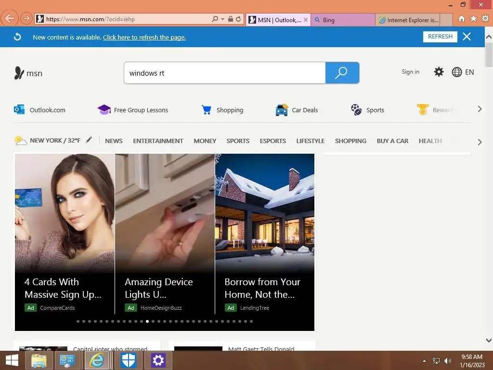Select the first carousel dot indicator
This screenshot has height=370, width=493.
(x=78, y=321)
